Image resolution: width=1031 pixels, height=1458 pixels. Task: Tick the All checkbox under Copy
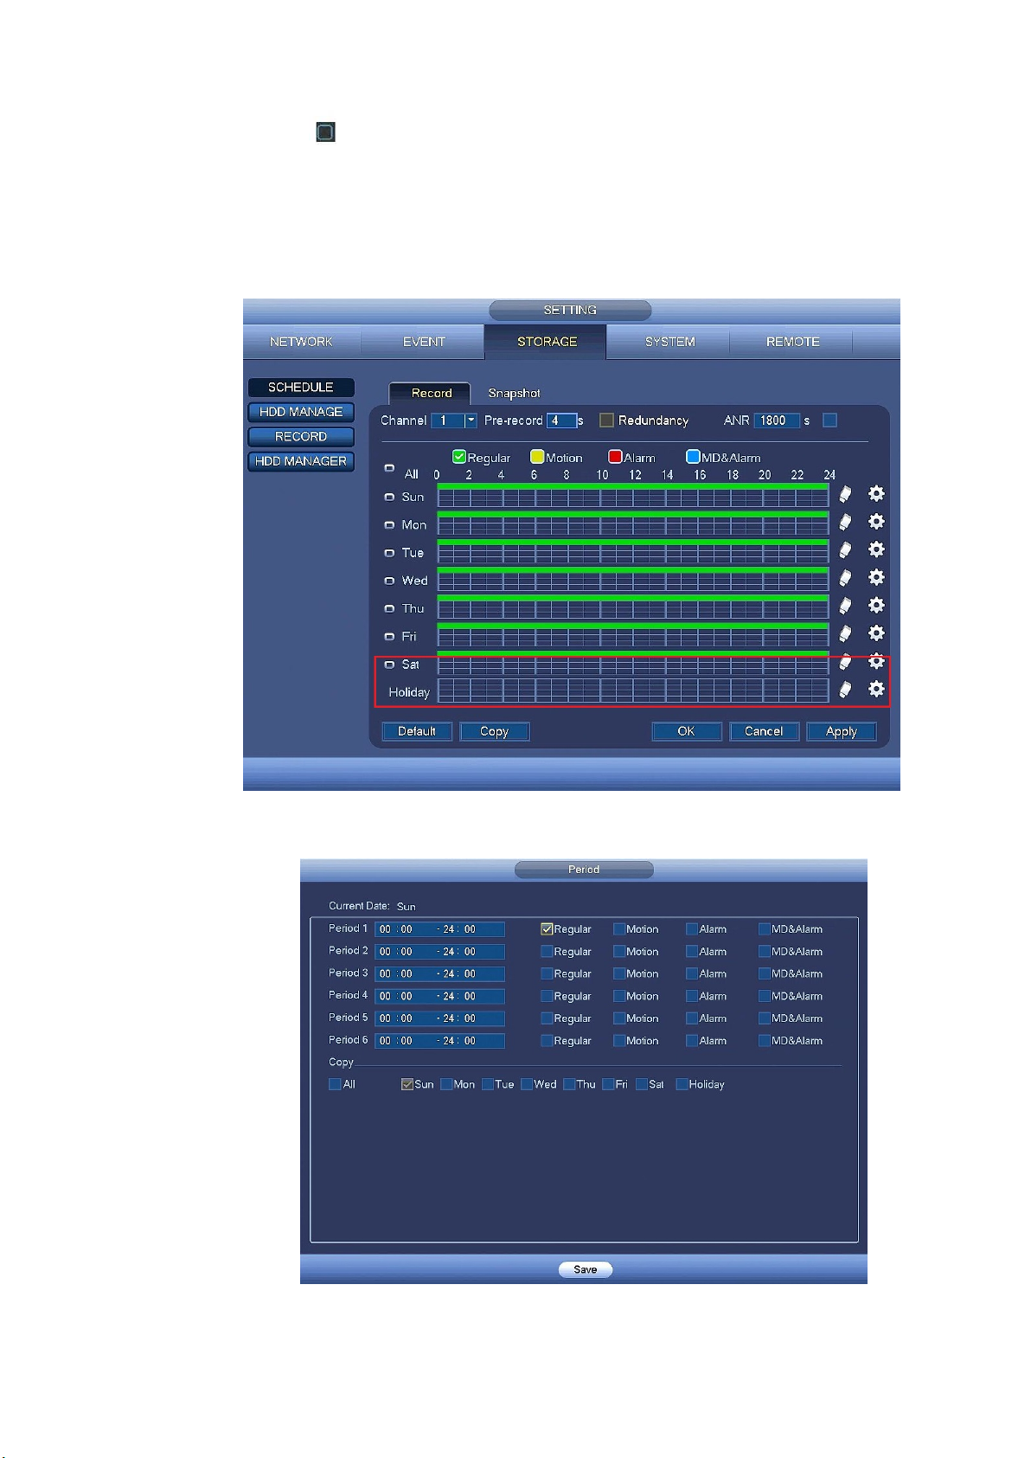click(x=335, y=1084)
